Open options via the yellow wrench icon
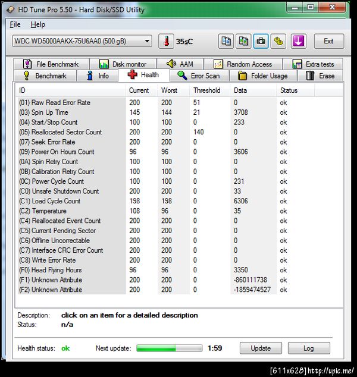 click(x=278, y=42)
